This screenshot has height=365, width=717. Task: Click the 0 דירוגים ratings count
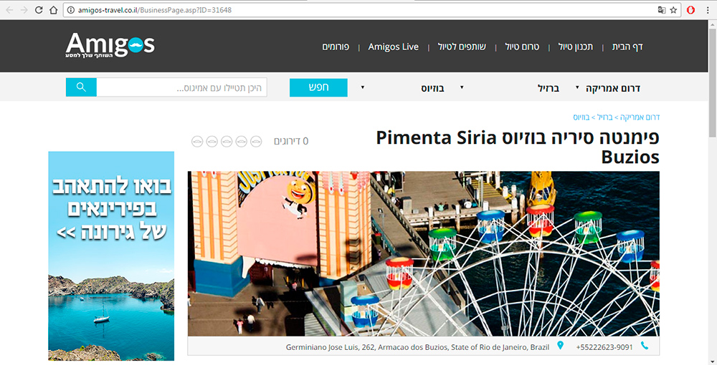tap(291, 142)
